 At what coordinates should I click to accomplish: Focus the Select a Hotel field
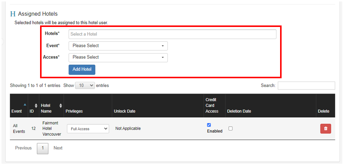(172, 34)
